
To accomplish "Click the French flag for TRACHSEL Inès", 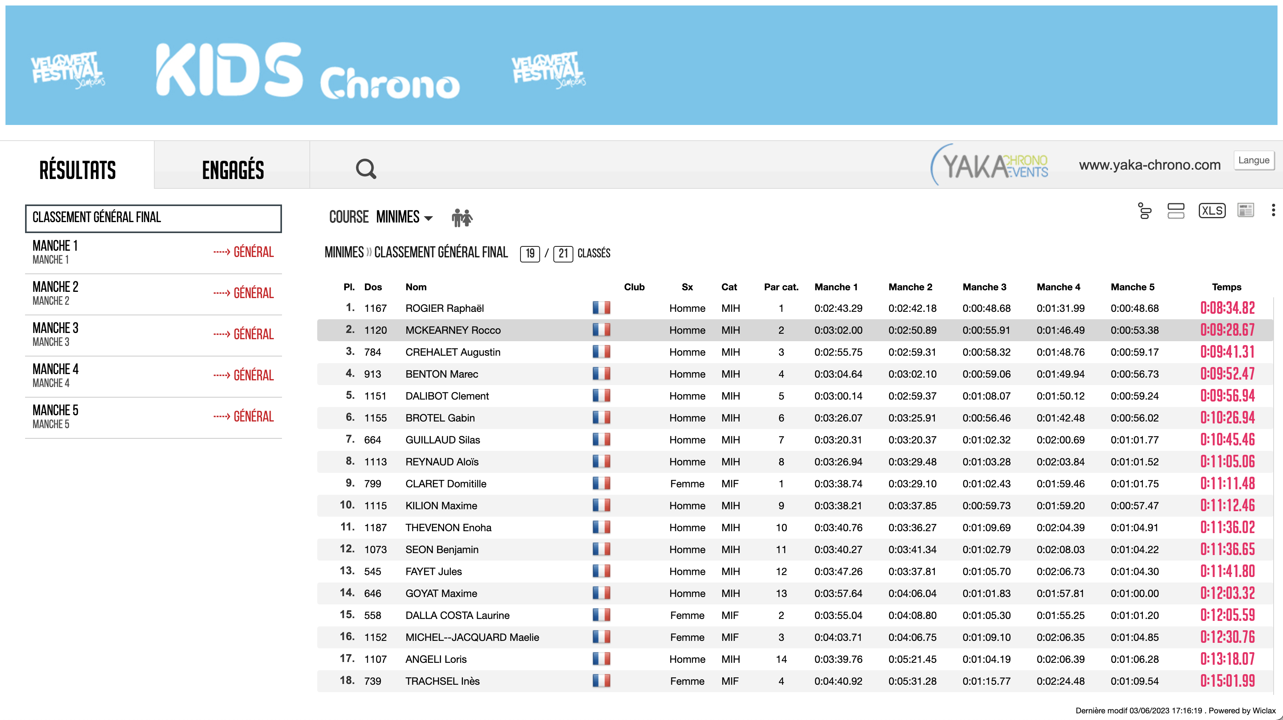I will [601, 681].
